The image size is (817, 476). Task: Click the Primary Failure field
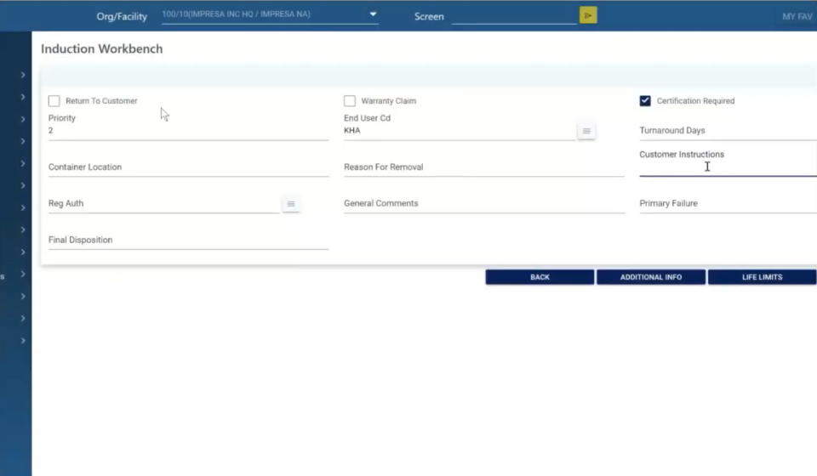728,203
